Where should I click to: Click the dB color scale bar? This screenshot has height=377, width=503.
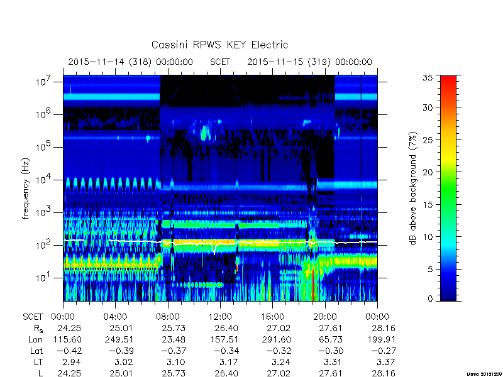[x=448, y=188]
